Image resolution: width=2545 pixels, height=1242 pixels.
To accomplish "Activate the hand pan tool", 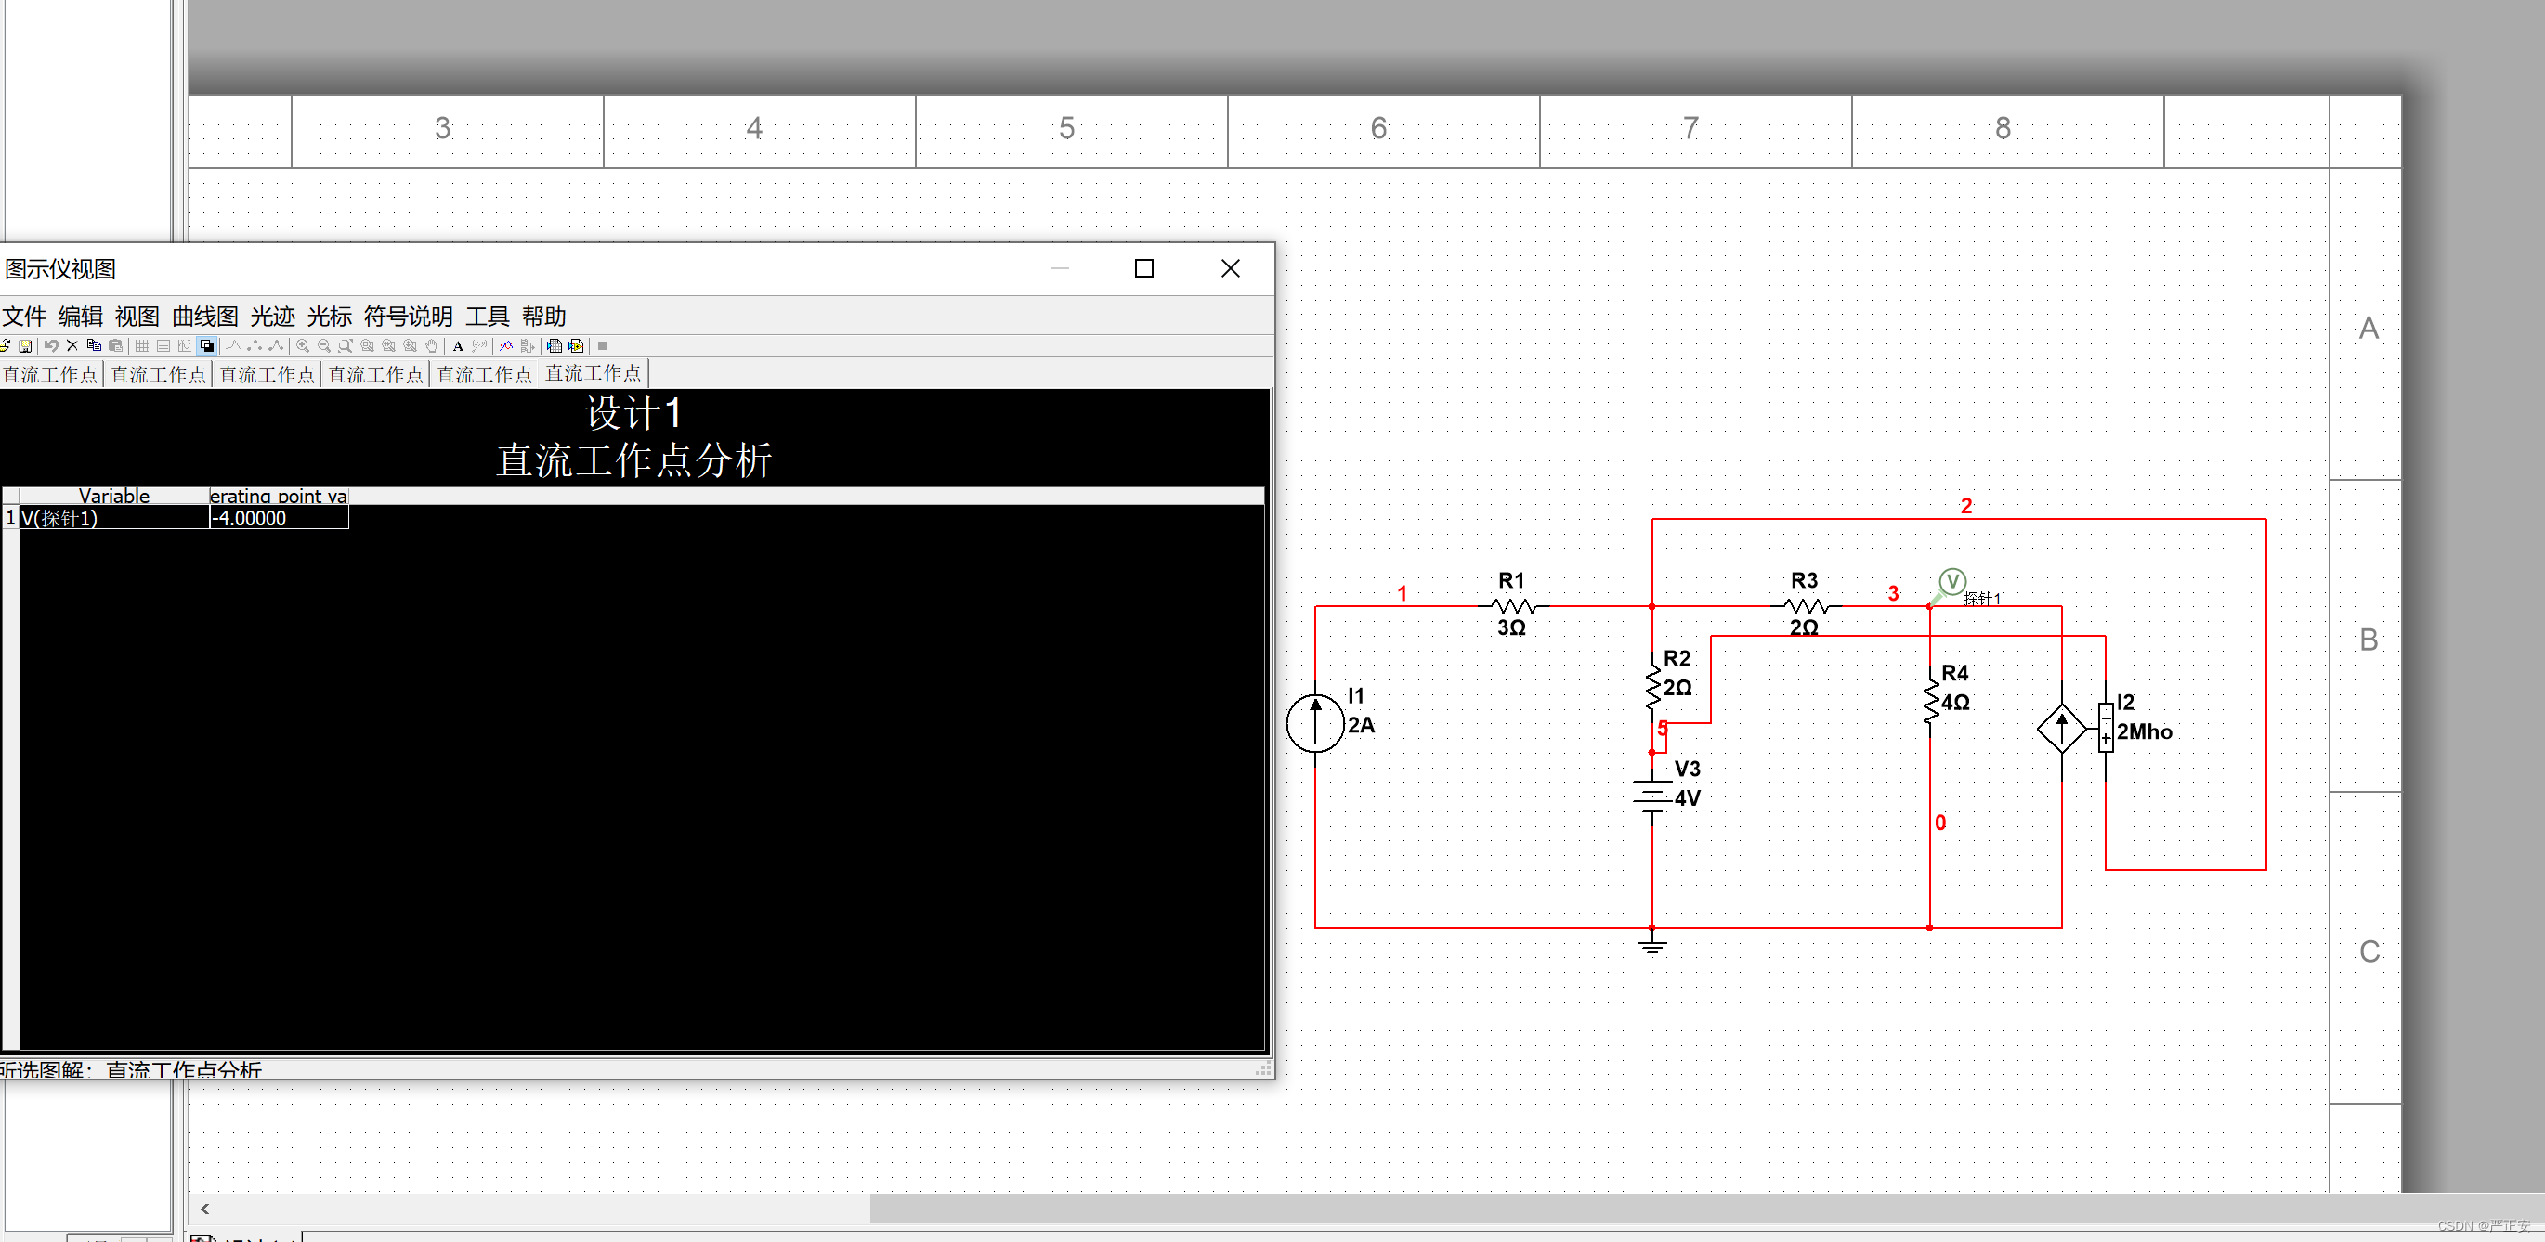I will 432,345.
